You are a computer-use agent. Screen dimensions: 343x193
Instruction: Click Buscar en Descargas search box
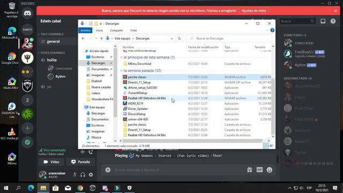(x=229, y=39)
